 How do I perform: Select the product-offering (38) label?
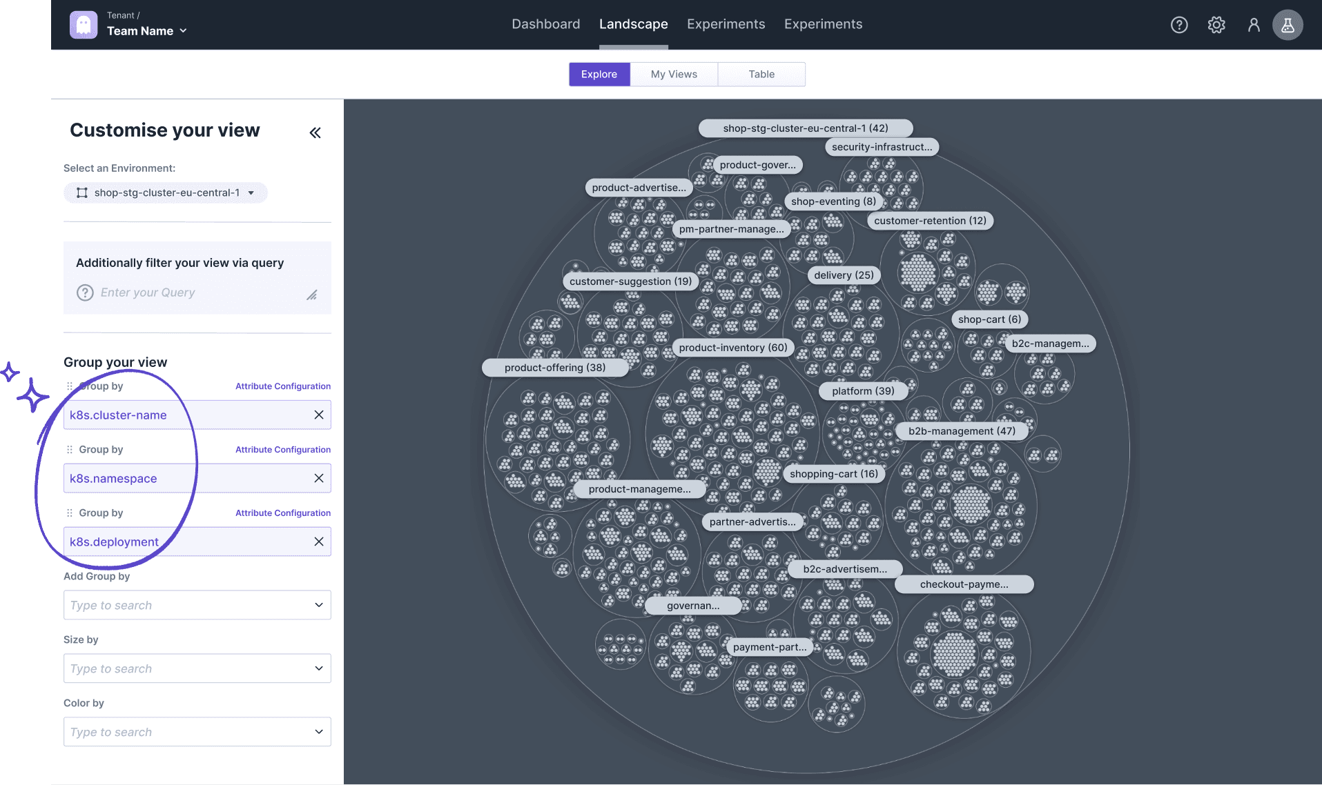point(555,368)
